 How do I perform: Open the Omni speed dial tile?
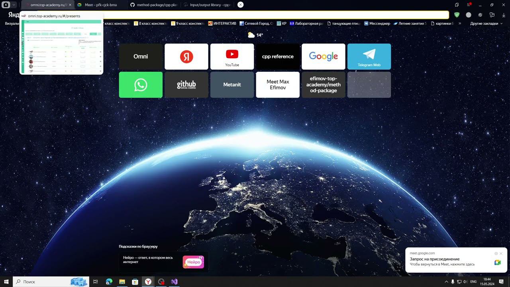pos(141,57)
